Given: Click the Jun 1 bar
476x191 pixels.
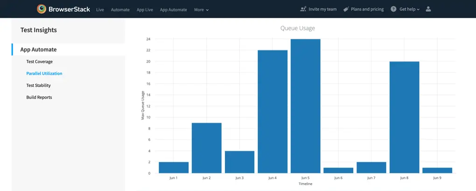Looking at the screenshot, I should point(174,168).
